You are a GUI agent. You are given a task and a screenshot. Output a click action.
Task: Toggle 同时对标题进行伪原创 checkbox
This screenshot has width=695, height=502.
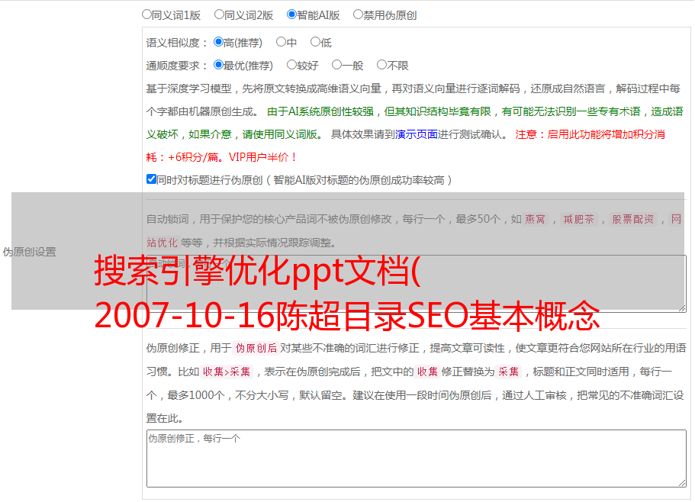point(151,179)
